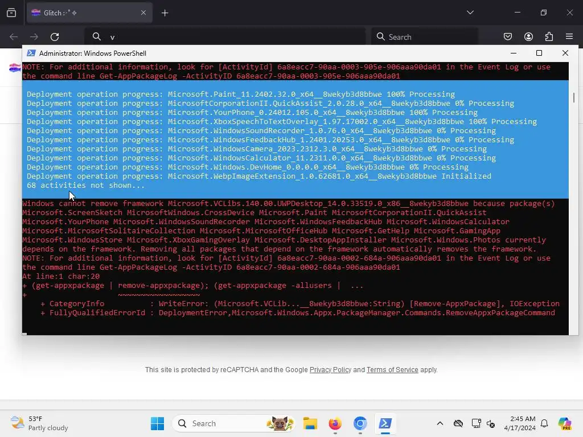
Task: Switch to the Glitch browser tab
Action: coord(89,13)
